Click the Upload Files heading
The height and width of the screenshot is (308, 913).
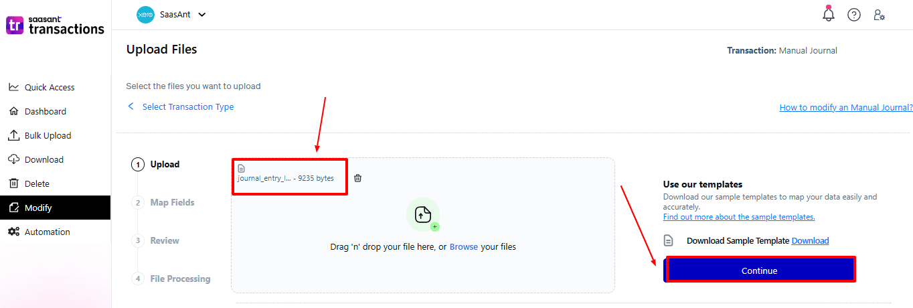pos(161,50)
